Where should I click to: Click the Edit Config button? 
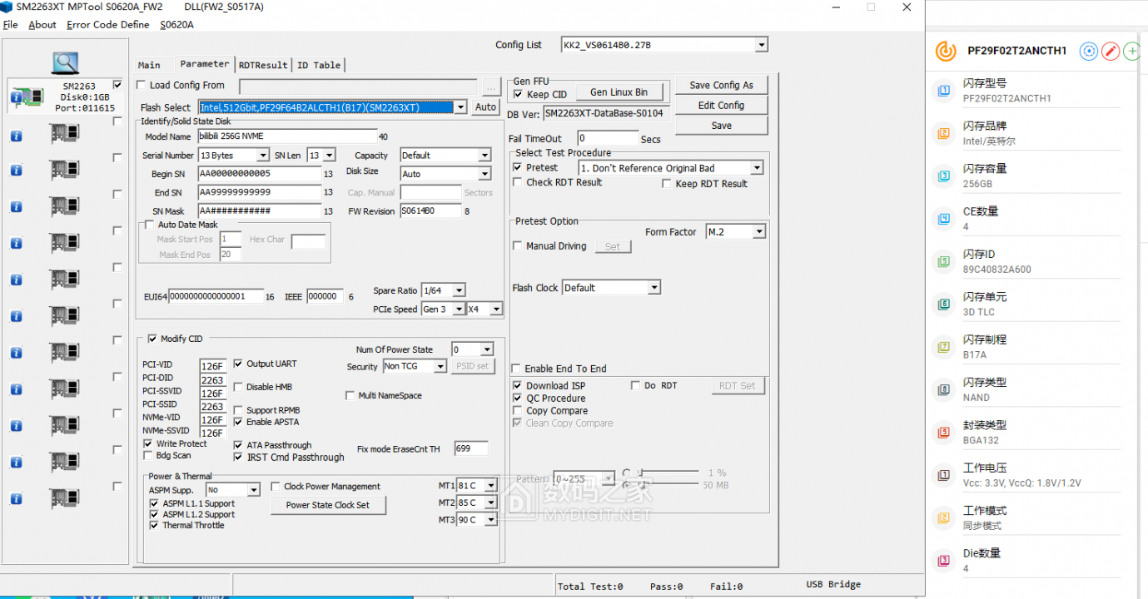(721, 106)
